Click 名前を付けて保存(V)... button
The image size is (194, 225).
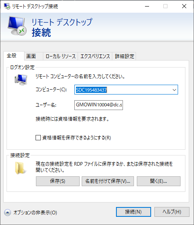(108, 181)
